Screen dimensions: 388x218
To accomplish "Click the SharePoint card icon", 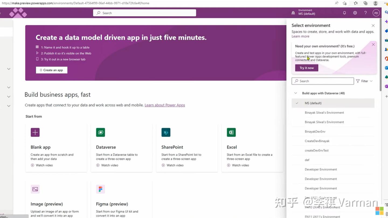I will point(166,132).
